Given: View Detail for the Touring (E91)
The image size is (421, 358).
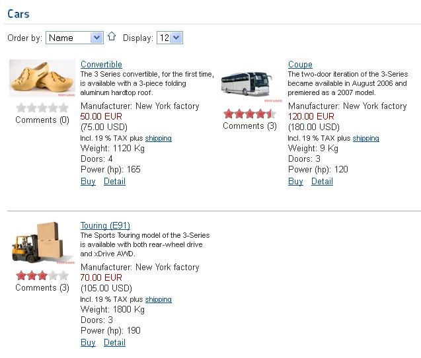Looking at the screenshot, I should point(114,342).
